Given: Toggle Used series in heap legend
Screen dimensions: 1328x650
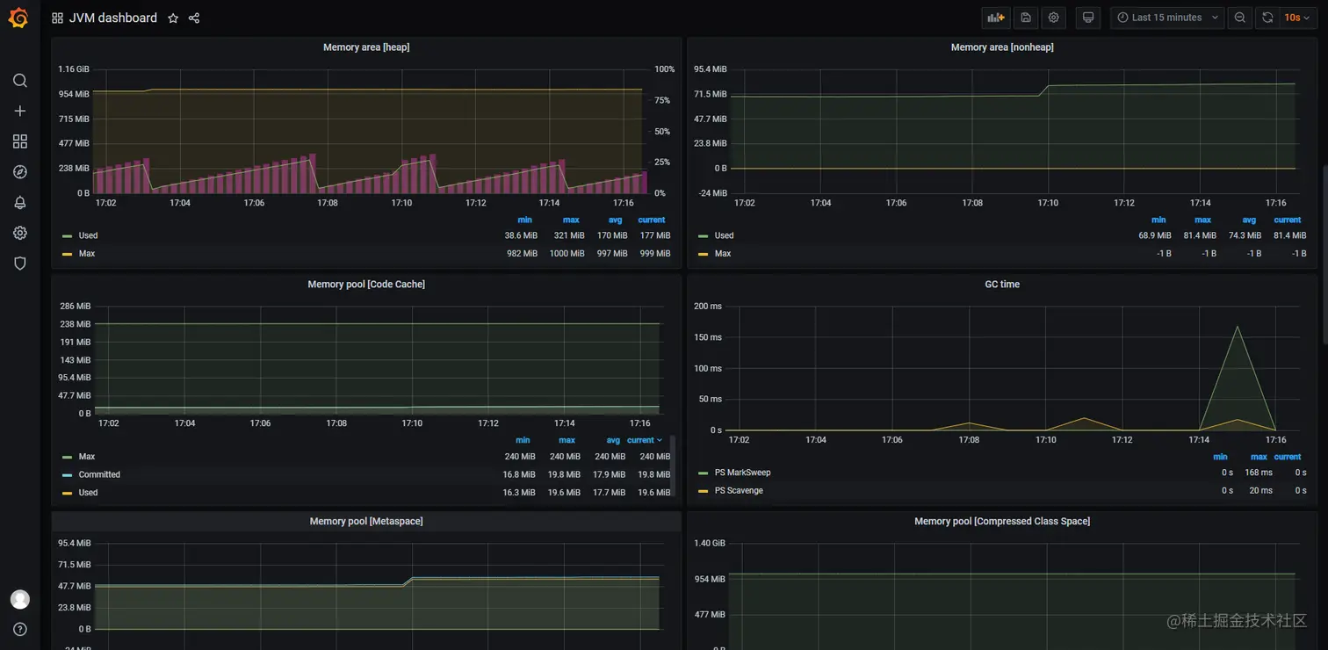Looking at the screenshot, I should (88, 235).
